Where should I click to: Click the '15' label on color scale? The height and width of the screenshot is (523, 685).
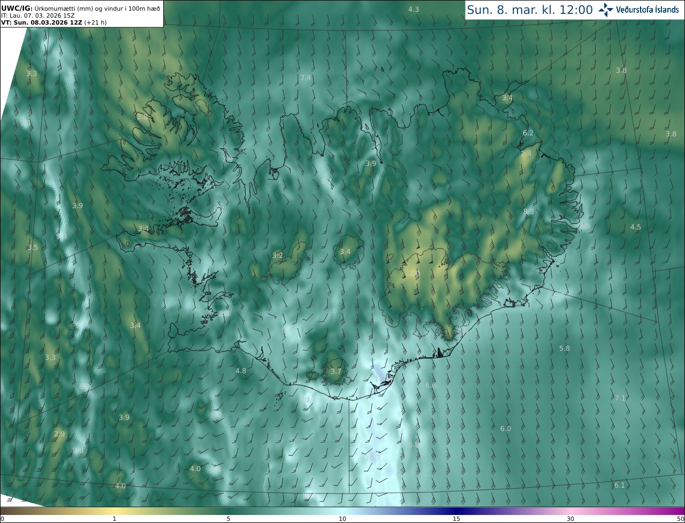click(456, 519)
